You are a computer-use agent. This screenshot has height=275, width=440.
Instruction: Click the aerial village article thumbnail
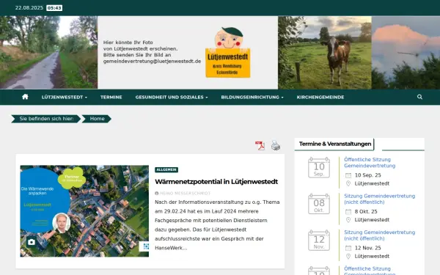click(x=84, y=210)
